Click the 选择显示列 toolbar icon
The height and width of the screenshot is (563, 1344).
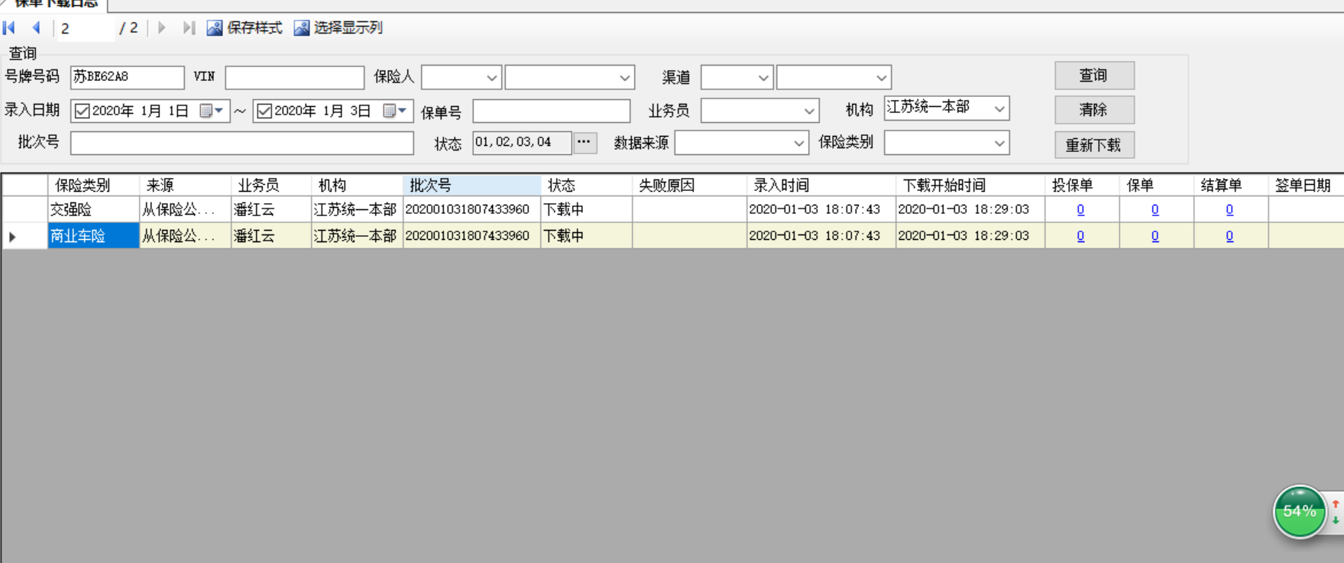[x=302, y=28]
